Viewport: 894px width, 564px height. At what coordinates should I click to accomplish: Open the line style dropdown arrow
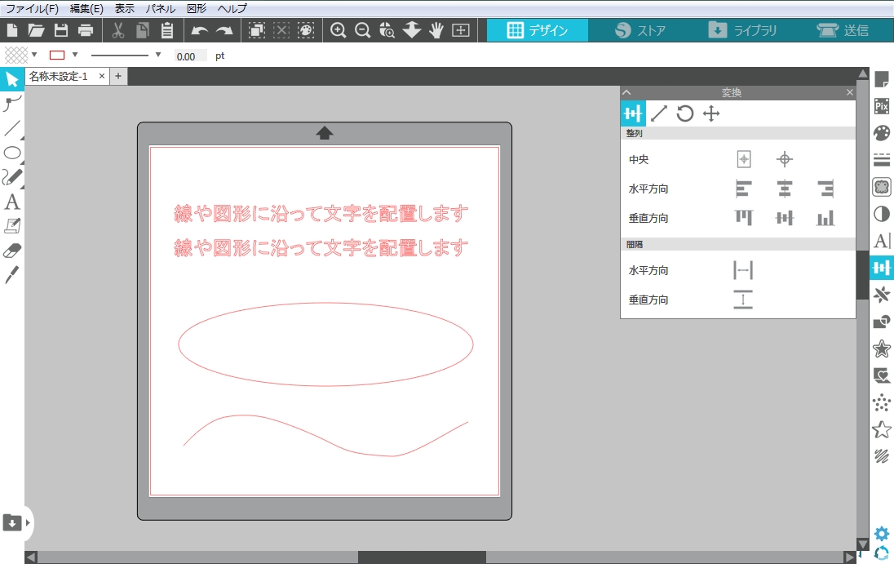(x=158, y=56)
